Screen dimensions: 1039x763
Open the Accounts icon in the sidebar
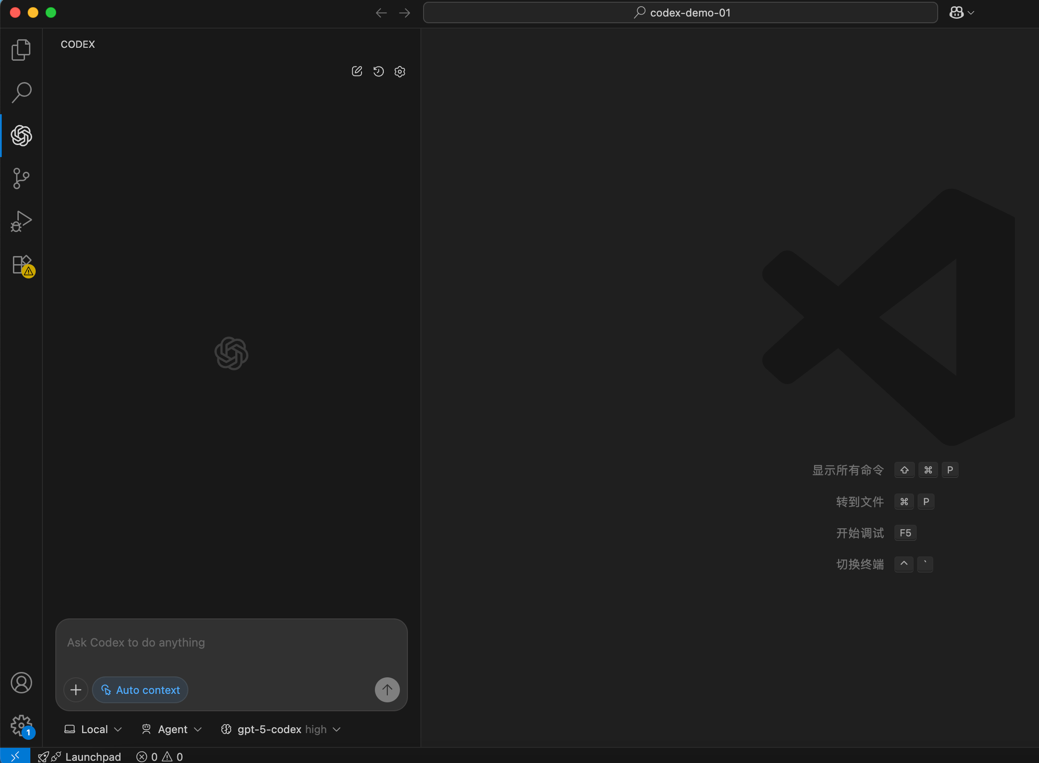21,683
